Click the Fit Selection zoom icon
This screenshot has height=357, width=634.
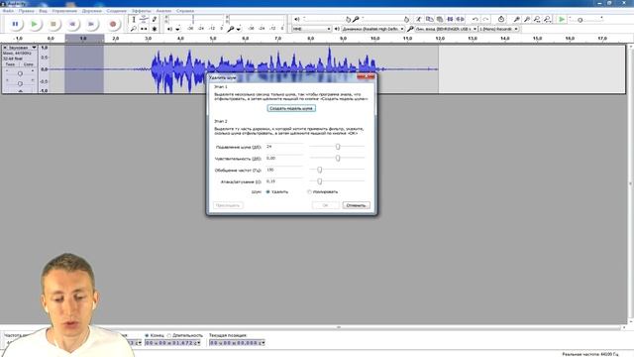click(537, 19)
